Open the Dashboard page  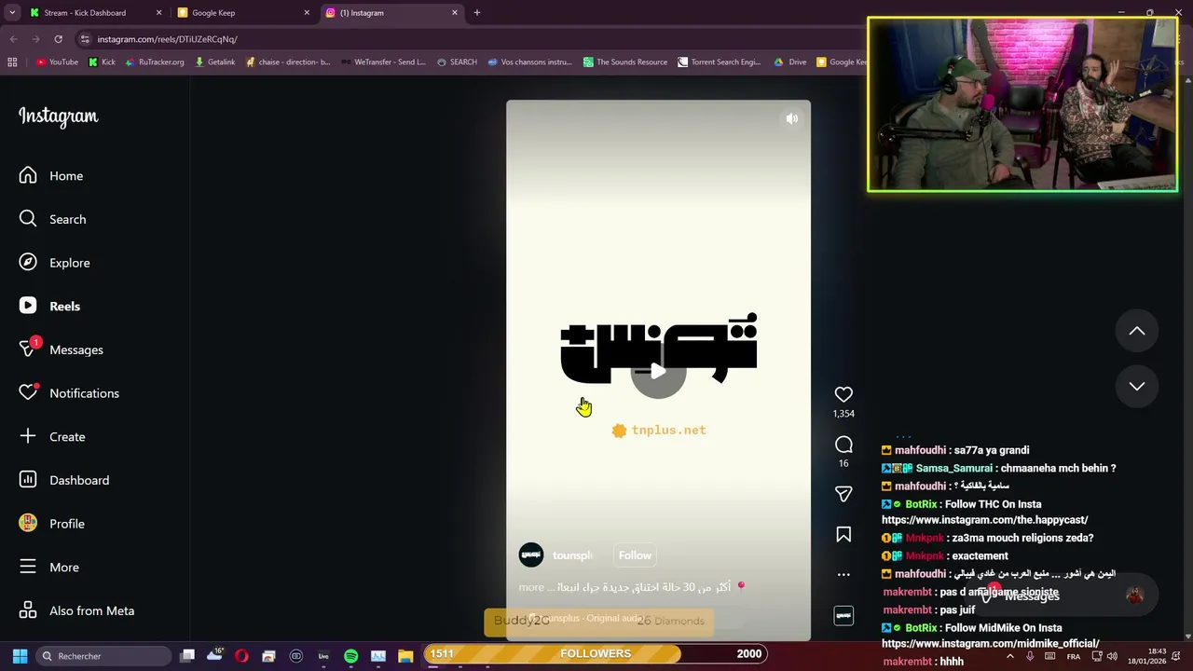pos(64,480)
